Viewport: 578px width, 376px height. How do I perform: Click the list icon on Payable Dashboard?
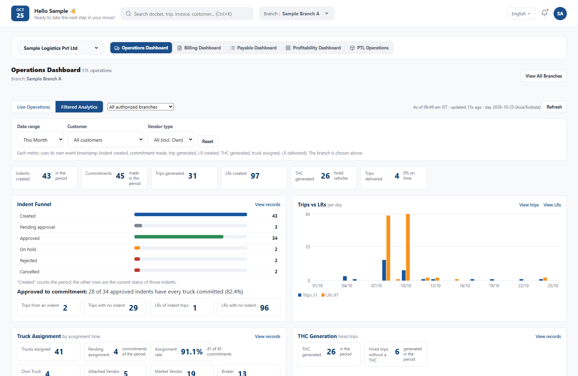pyautogui.click(x=232, y=48)
